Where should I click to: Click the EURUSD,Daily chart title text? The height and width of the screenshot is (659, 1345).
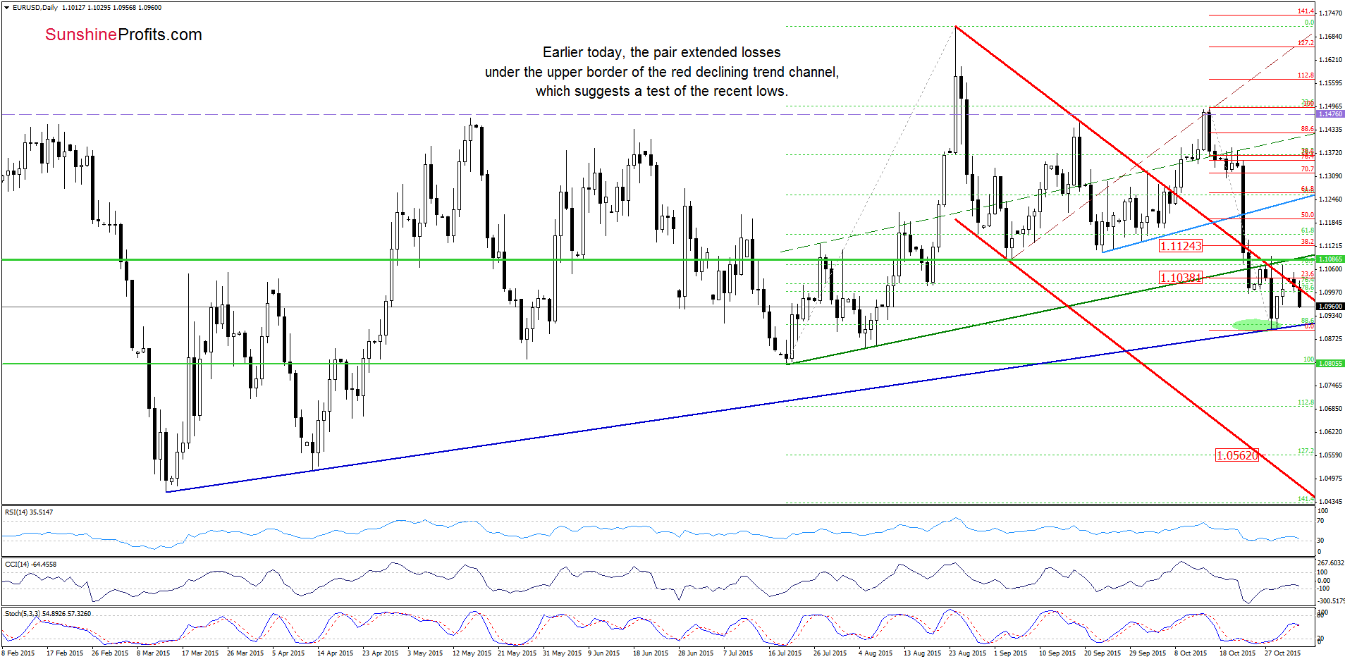point(35,8)
